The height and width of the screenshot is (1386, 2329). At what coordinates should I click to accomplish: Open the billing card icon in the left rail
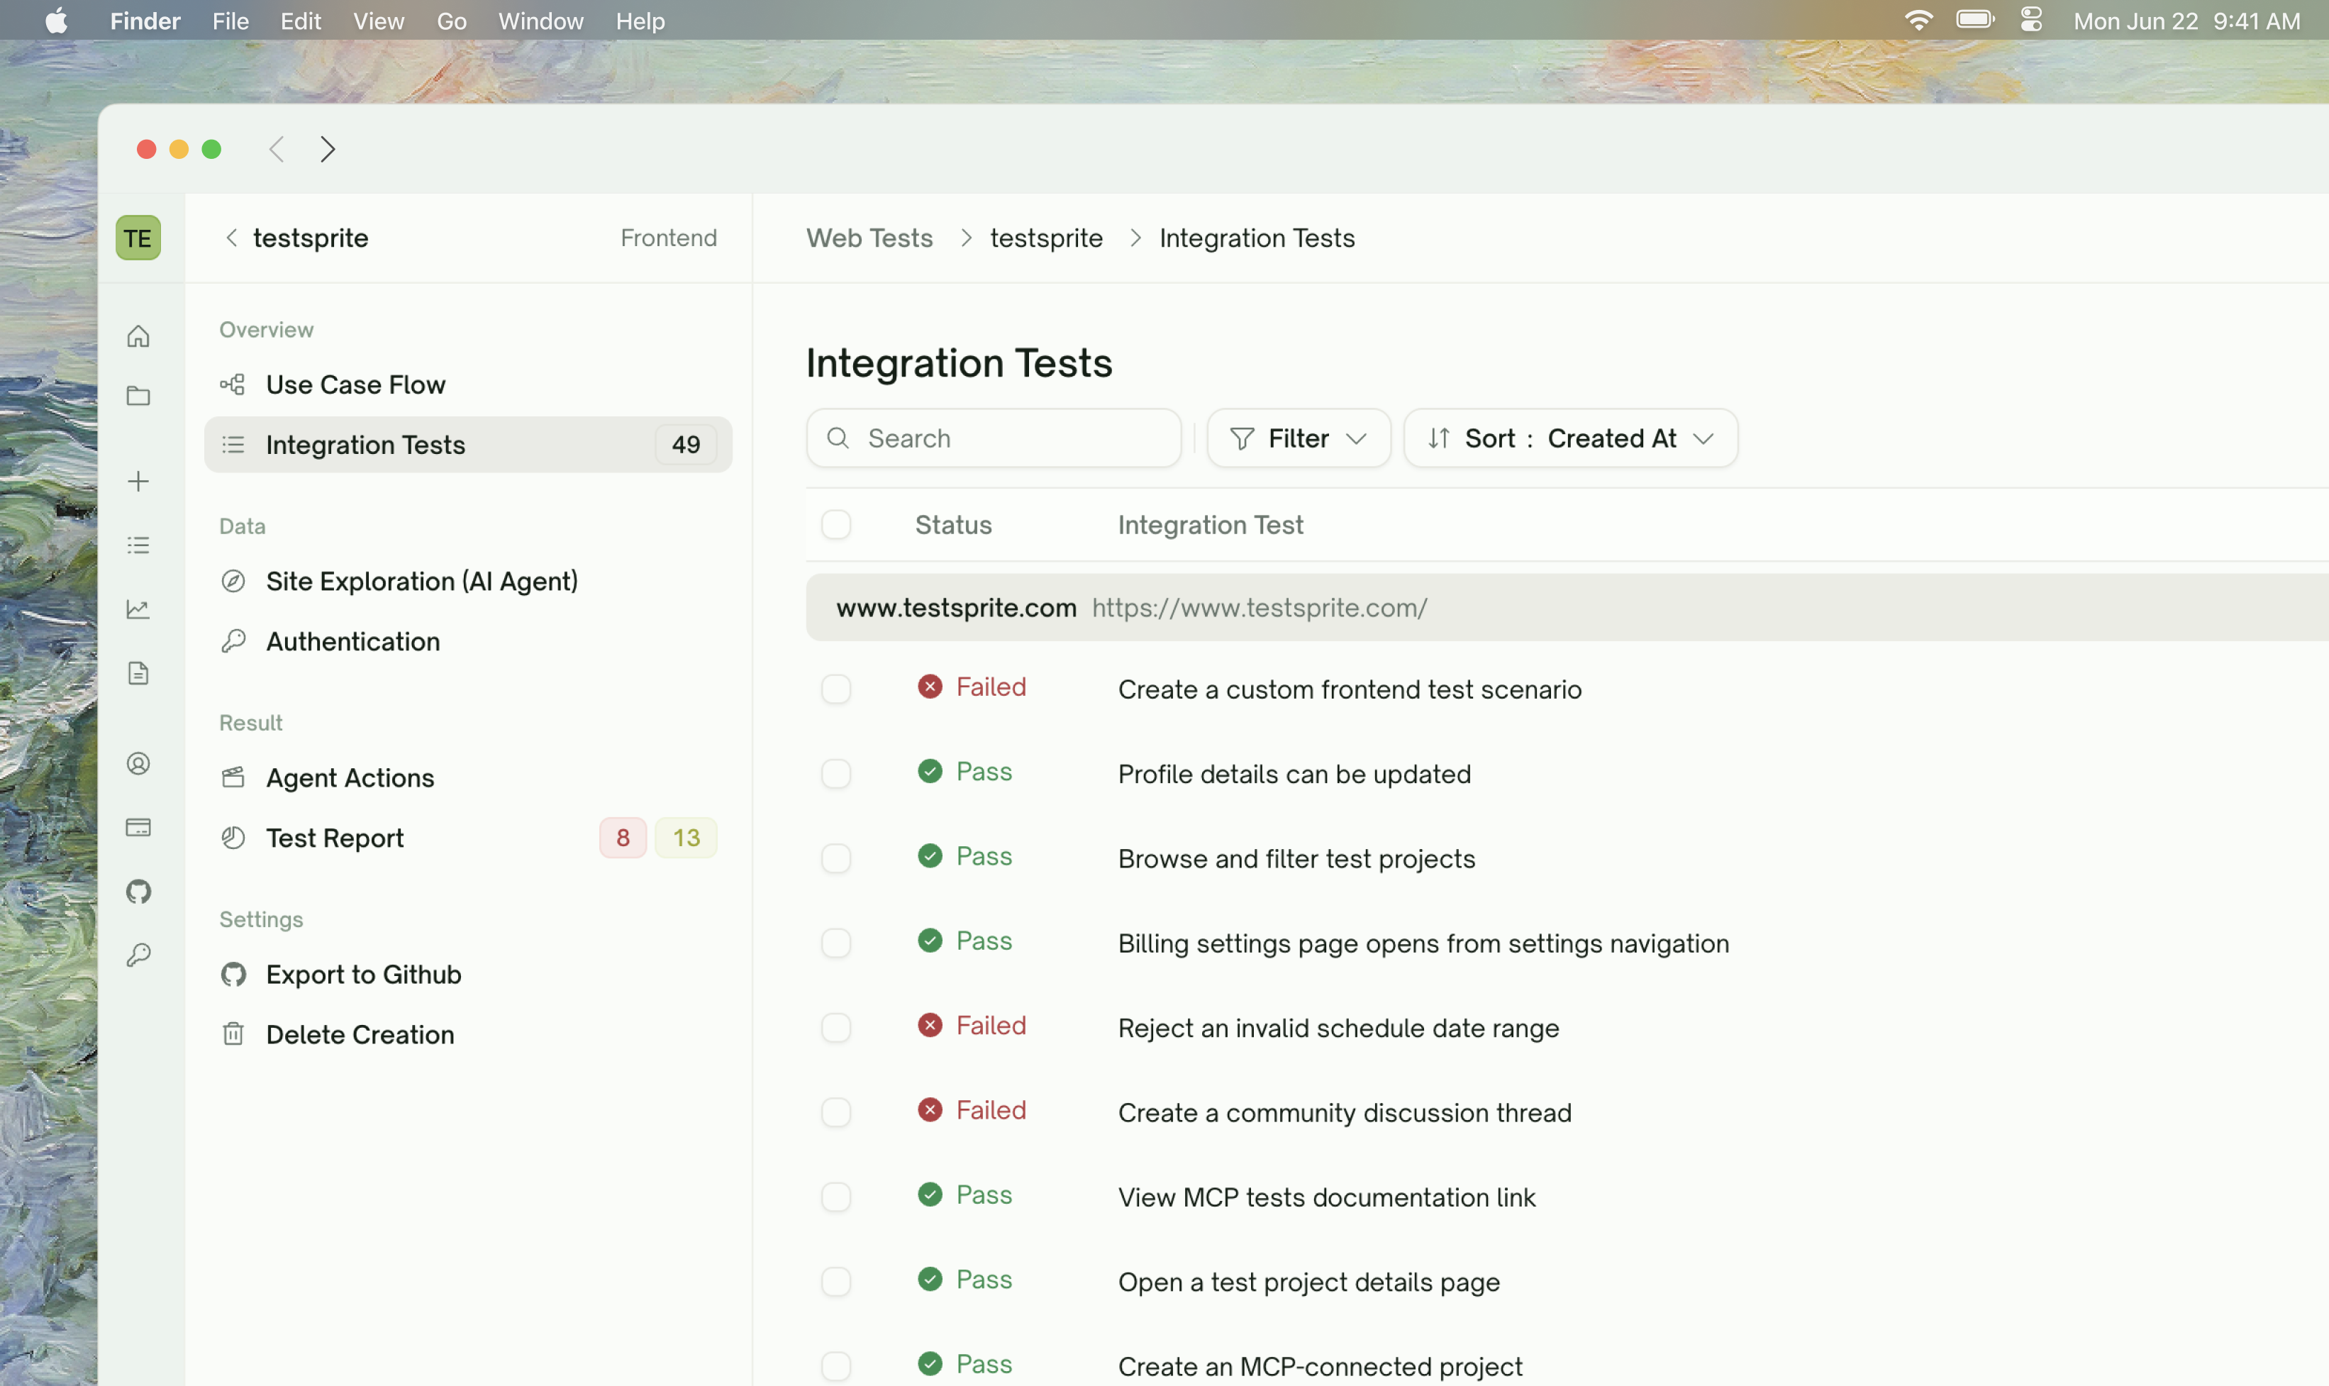click(138, 828)
